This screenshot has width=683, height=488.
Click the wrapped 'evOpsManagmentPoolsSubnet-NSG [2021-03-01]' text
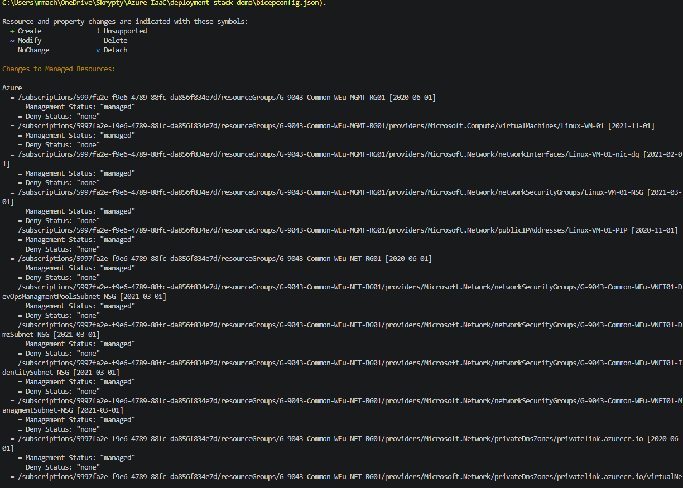coord(84,297)
